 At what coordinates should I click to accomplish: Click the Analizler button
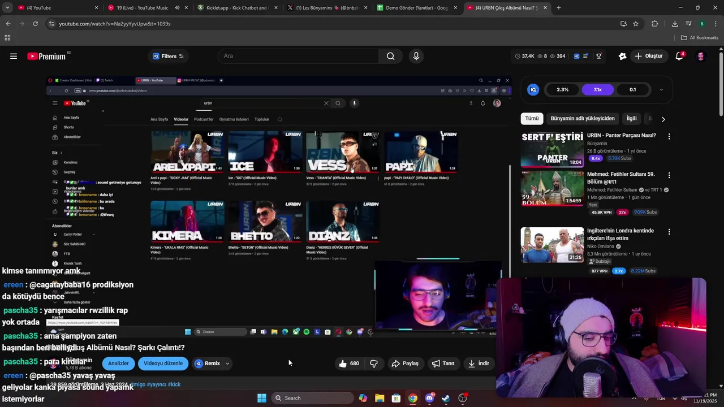(x=119, y=363)
